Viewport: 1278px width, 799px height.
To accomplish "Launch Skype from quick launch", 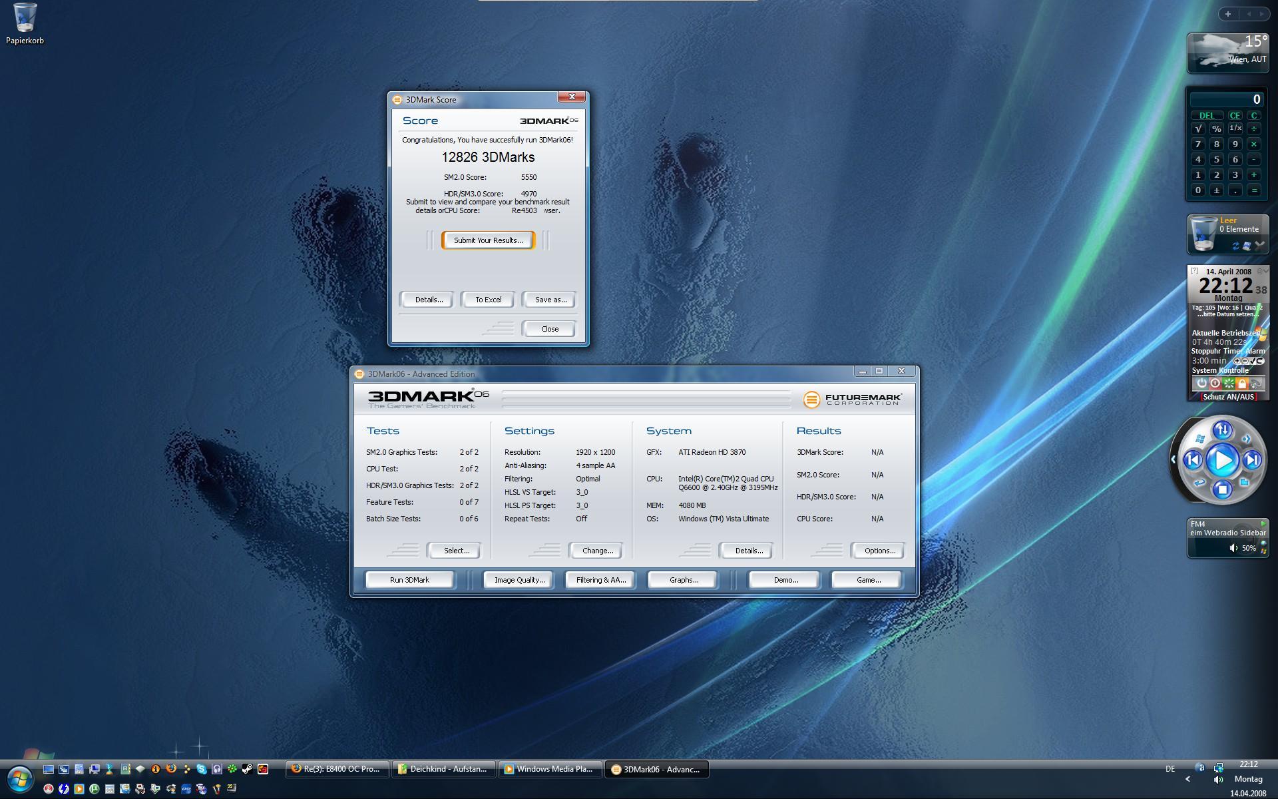I will pos(202,769).
